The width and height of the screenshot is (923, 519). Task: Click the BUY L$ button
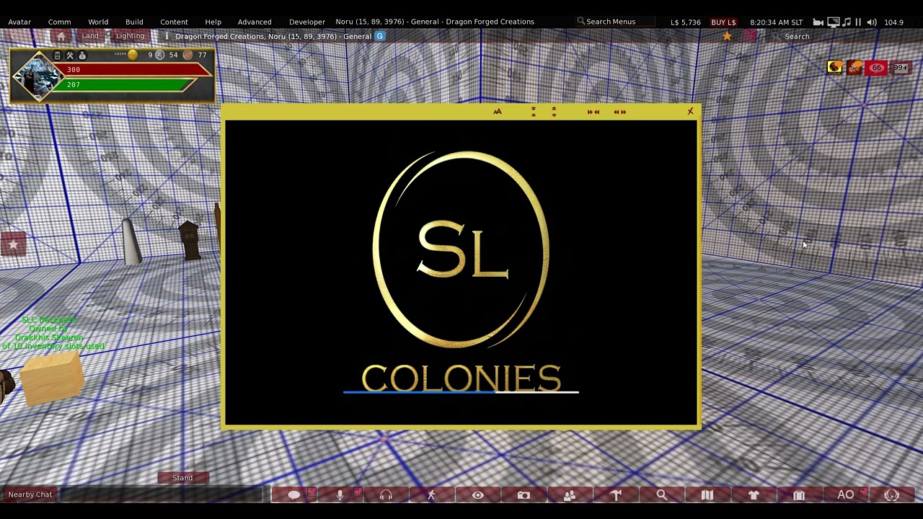pos(723,22)
